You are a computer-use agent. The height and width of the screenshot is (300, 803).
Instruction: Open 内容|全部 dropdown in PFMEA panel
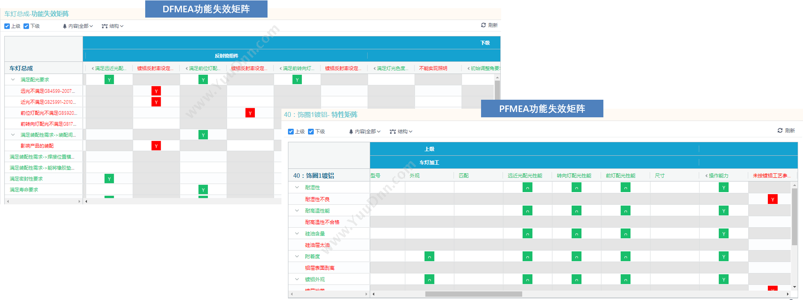coord(365,132)
